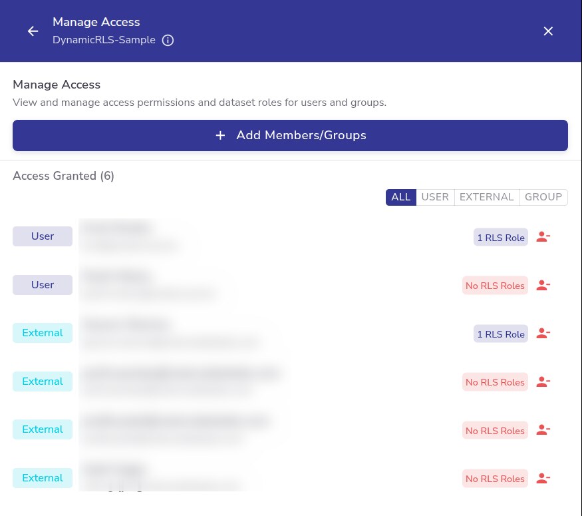Click the Add Members/Groups button
This screenshot has width=582, height=516.
290,135
